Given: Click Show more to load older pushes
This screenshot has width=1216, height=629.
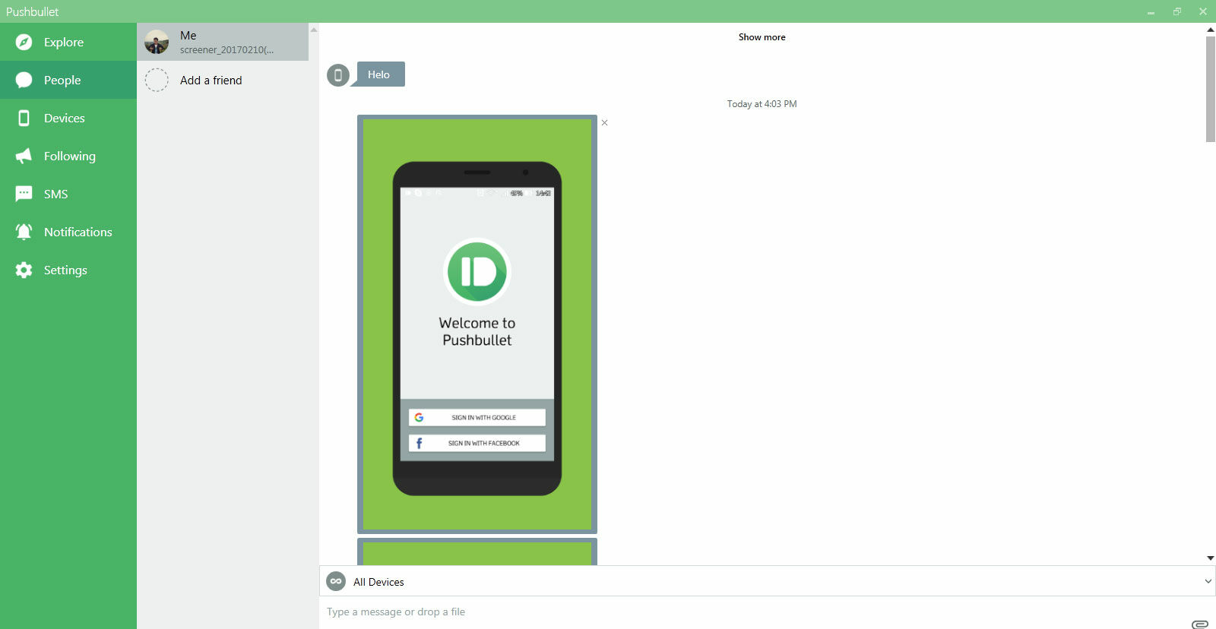Looking at the screenshot, I should 762,36.
